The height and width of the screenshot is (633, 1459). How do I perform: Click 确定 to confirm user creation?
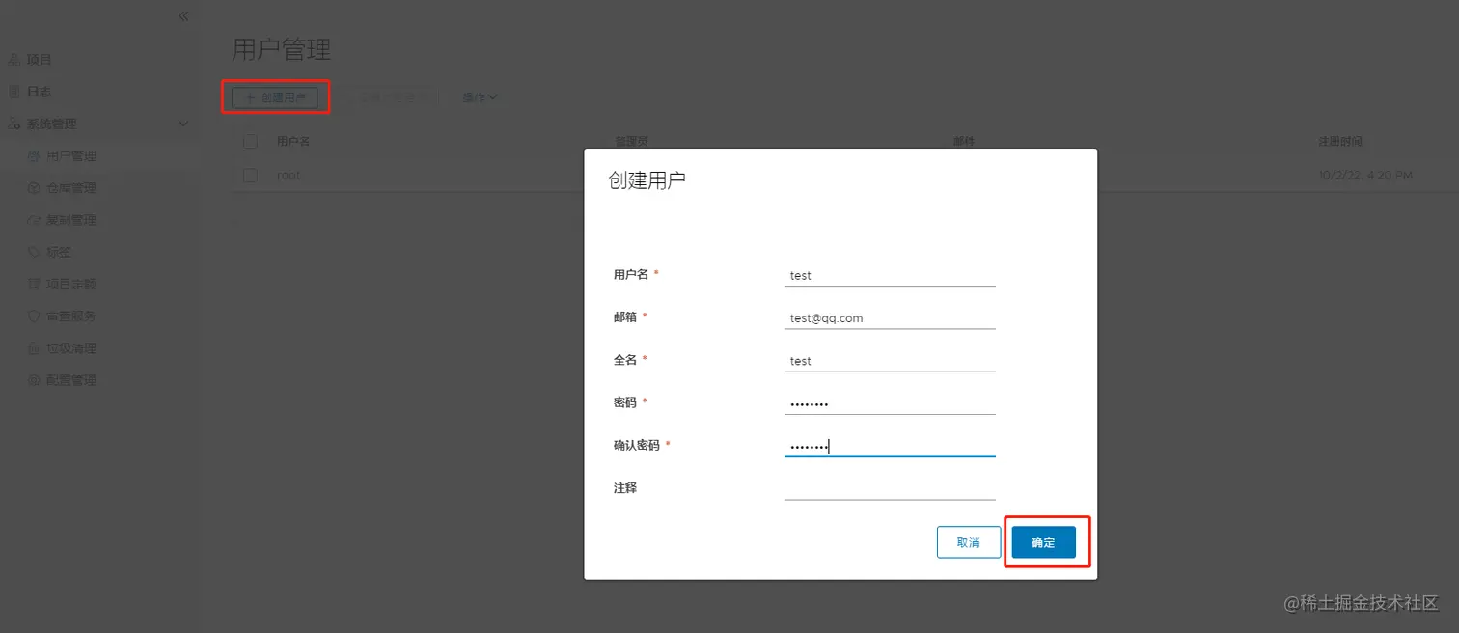[x=1043, y=542]
